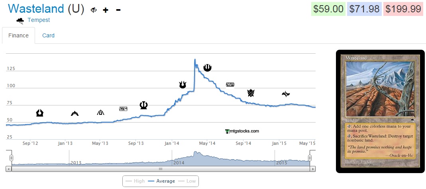The height and width of the screenshot is (189, 426).
Task: Click the set symbol above Sep '12
Action: [40, 113]
